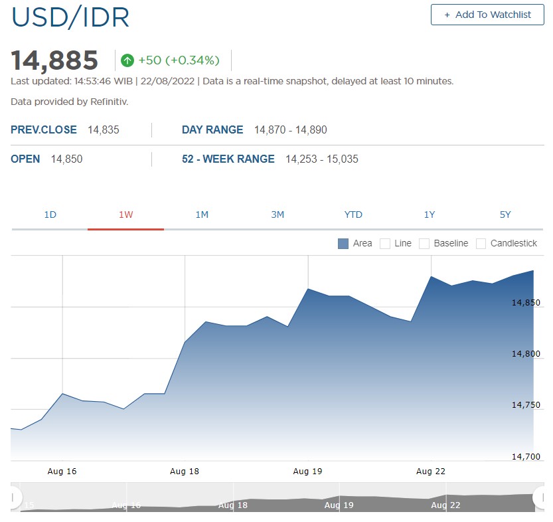
Task: Toggle the Area chart type checkbox
Action: [x=343, y=244]
